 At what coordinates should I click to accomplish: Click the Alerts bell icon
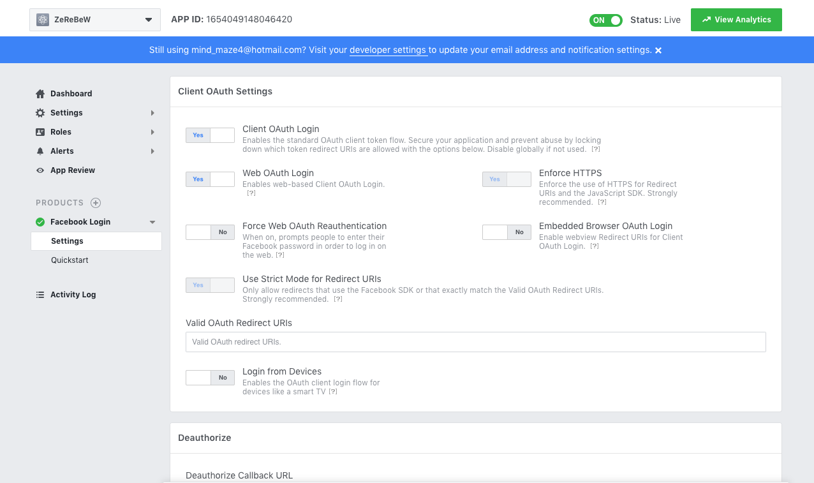click(x=40, y=151)
